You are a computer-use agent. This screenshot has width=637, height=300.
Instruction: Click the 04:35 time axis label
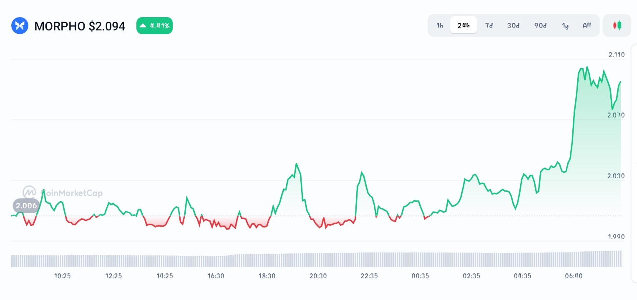[522, 276]
